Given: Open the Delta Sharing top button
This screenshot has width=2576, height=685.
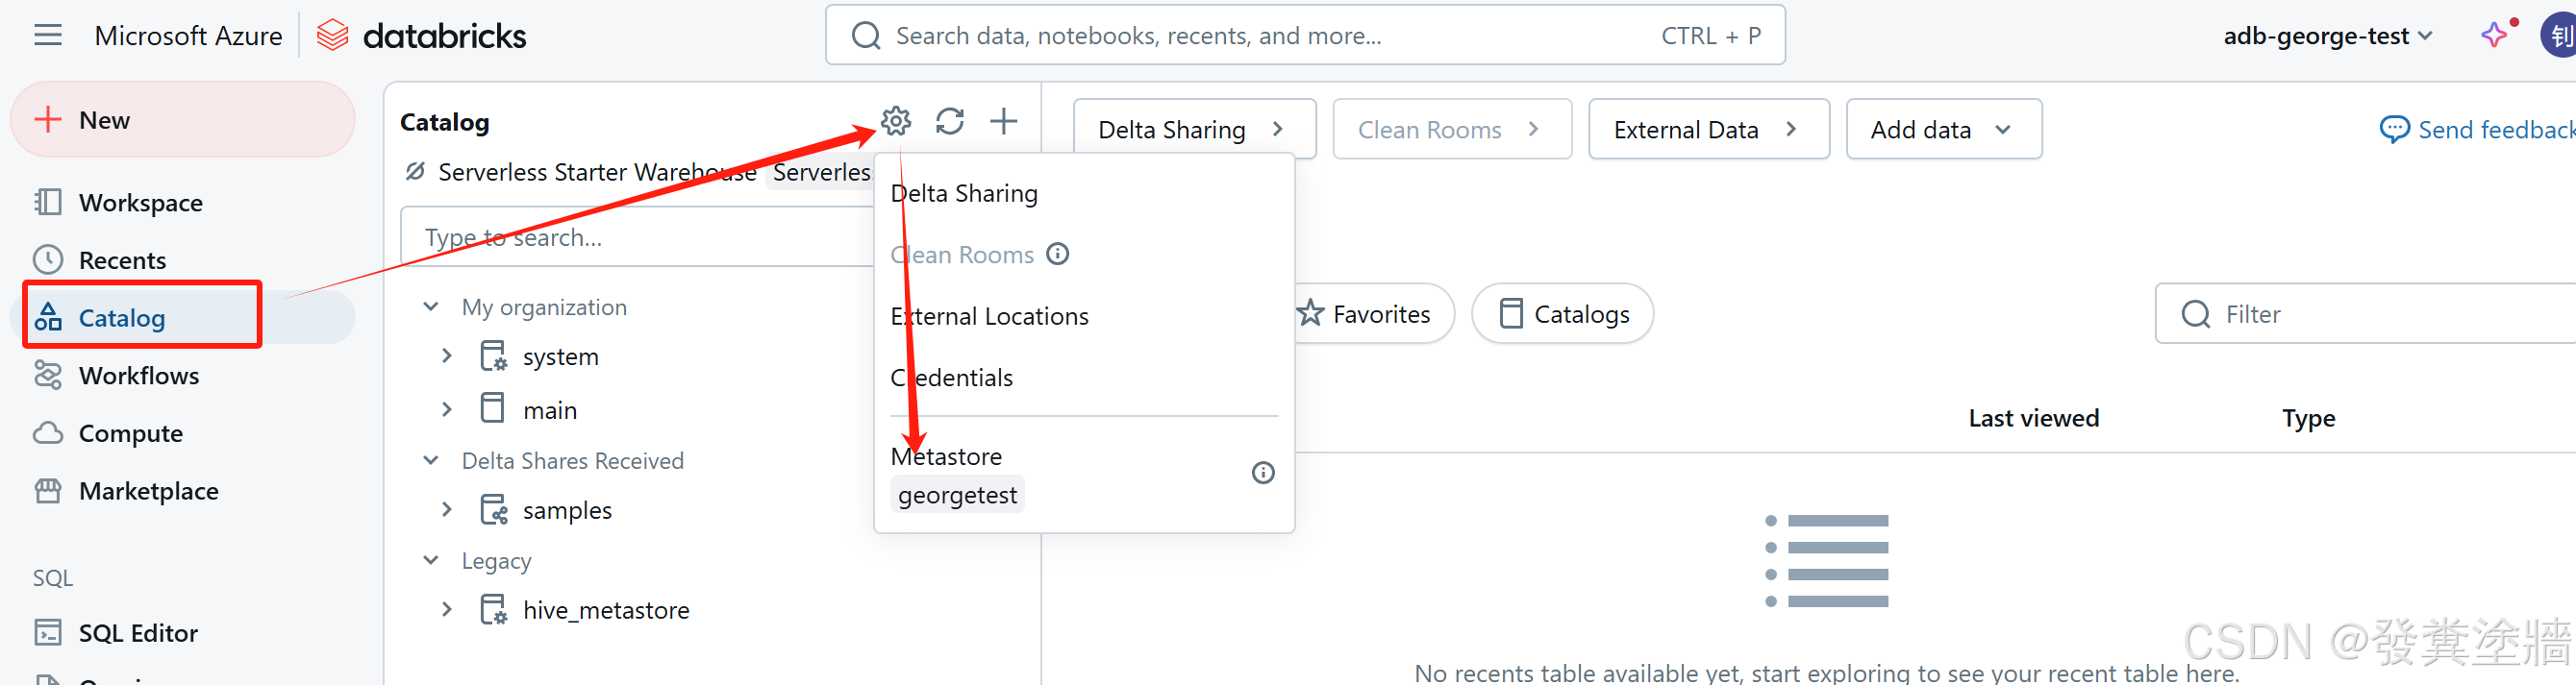Looking at the screenshot, I should (1194, 130).
